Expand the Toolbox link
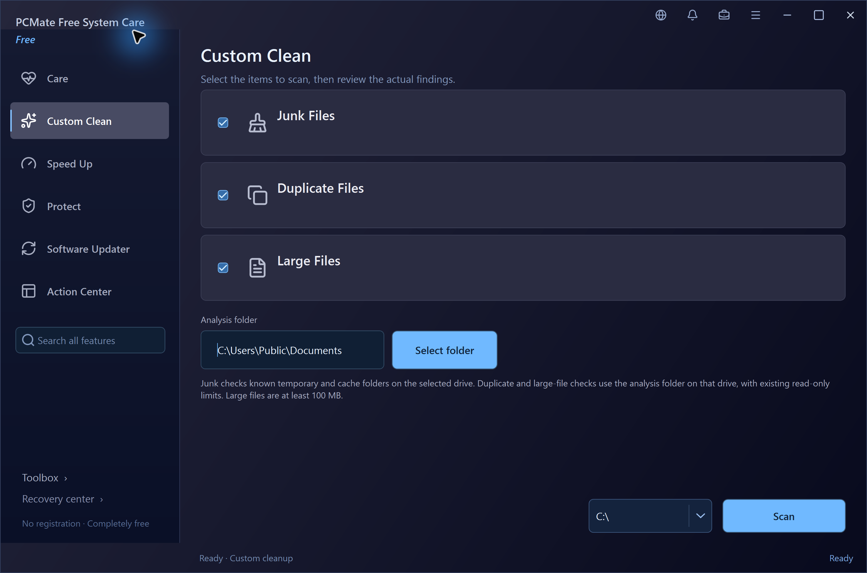867x573 pixels. (45, 478)
